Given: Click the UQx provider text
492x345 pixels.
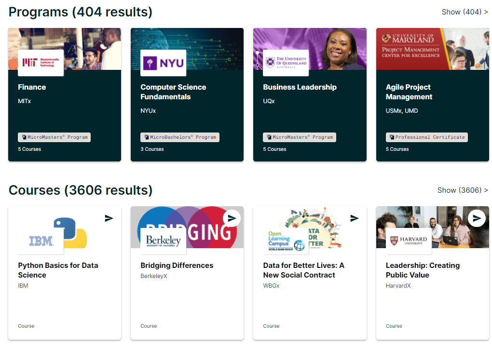Looking at the screenshot, I should [269, 101].
